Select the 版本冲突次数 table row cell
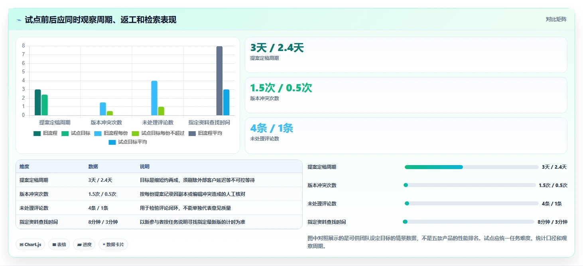The image size is (583, 266). coord(34,194)
